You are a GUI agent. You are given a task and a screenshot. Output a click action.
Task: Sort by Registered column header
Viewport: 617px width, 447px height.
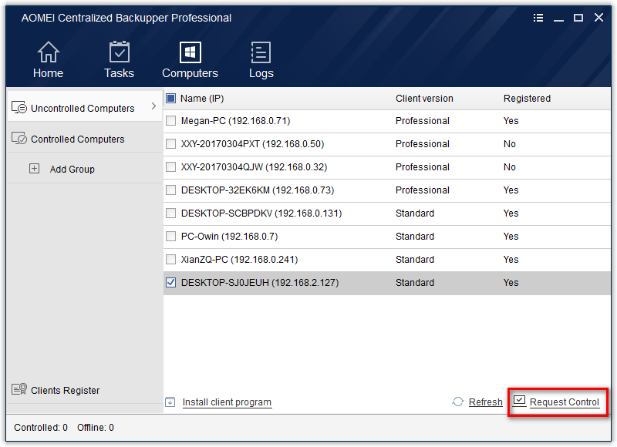527,99
